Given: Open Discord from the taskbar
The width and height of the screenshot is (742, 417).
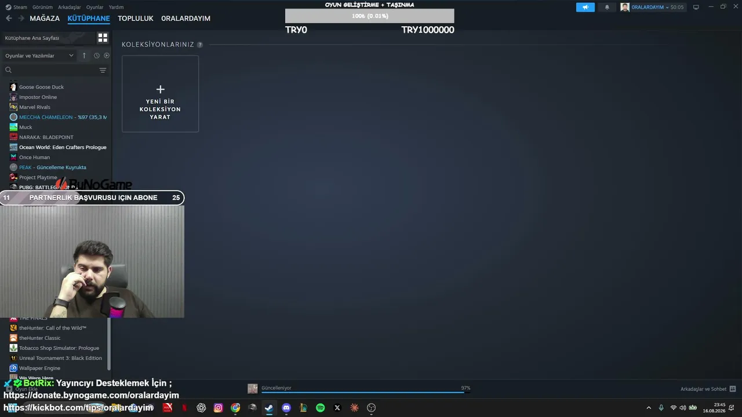Looking at the screenshot, I should click(x=286, y=408).
